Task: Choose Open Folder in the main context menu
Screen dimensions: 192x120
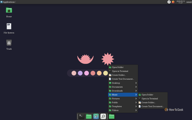Action: click(123, 67)
